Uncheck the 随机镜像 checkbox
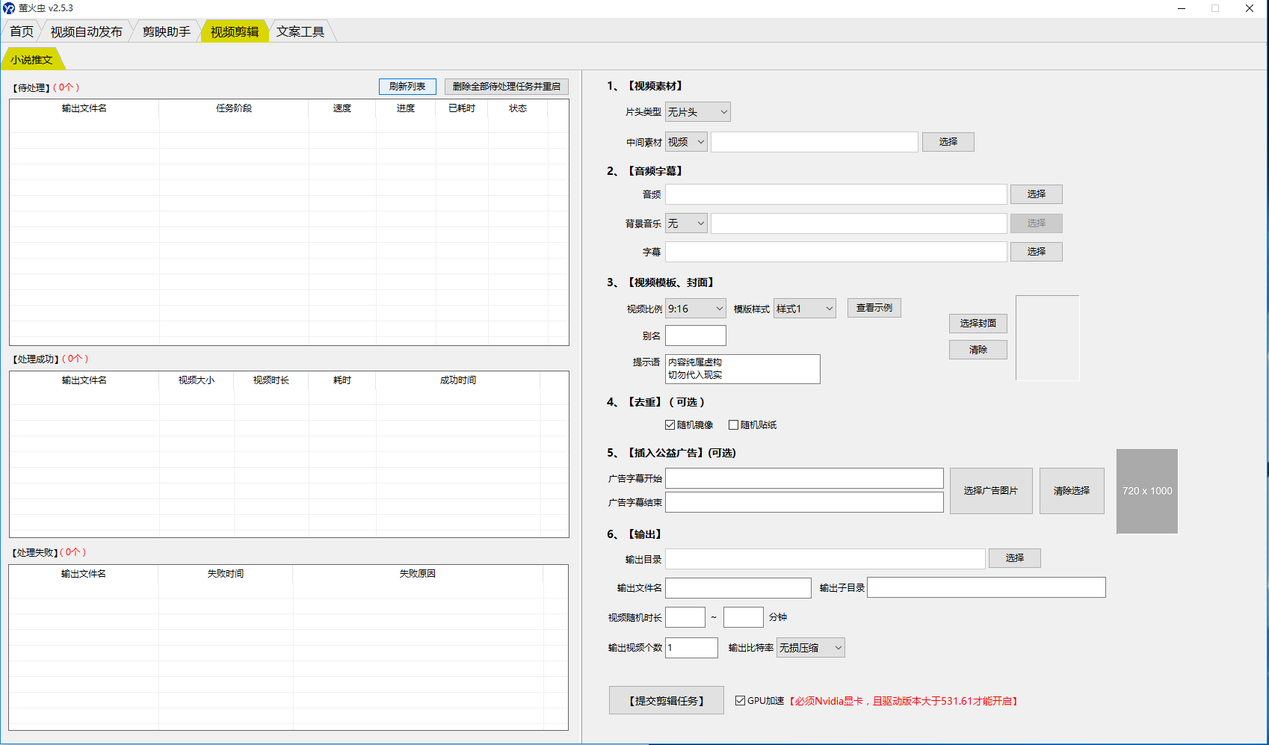Screen dimensions: 1269x745 pyautogui.click(x=670, y=425)
